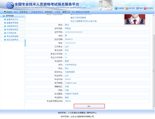Click the 单位性质 value 机关
155x119 pixels.
[67, 50]
